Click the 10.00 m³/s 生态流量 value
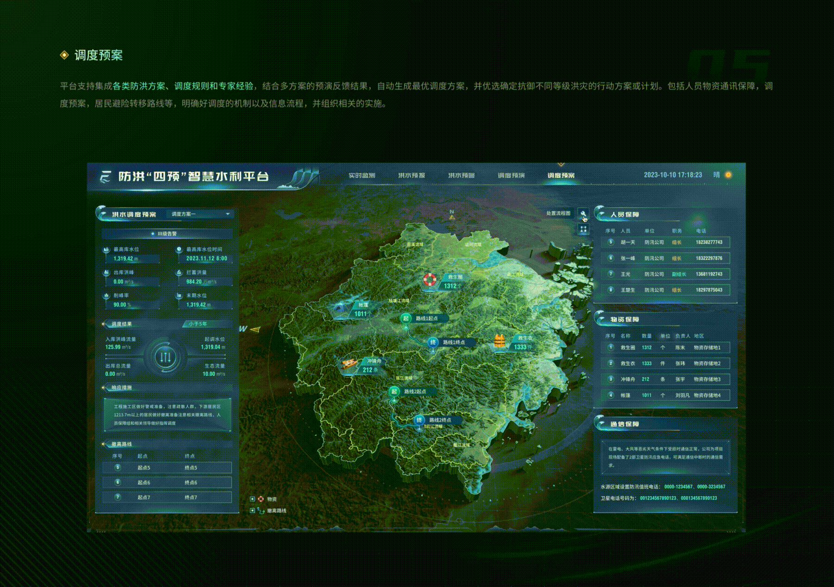The height and width of the screenshot is (587, 834). click(x=214, y=374)
